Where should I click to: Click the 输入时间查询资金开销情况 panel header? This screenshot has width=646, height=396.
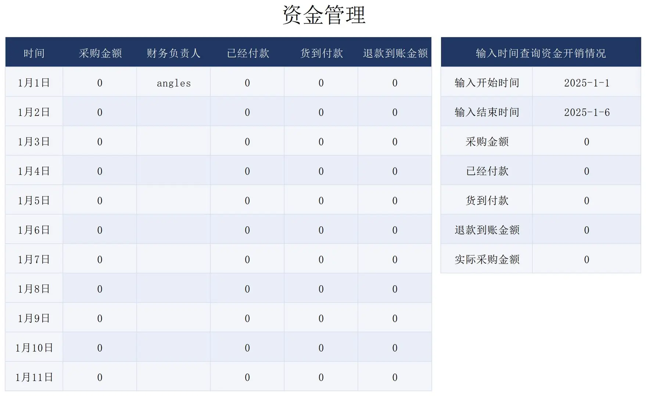click(541, 53)
